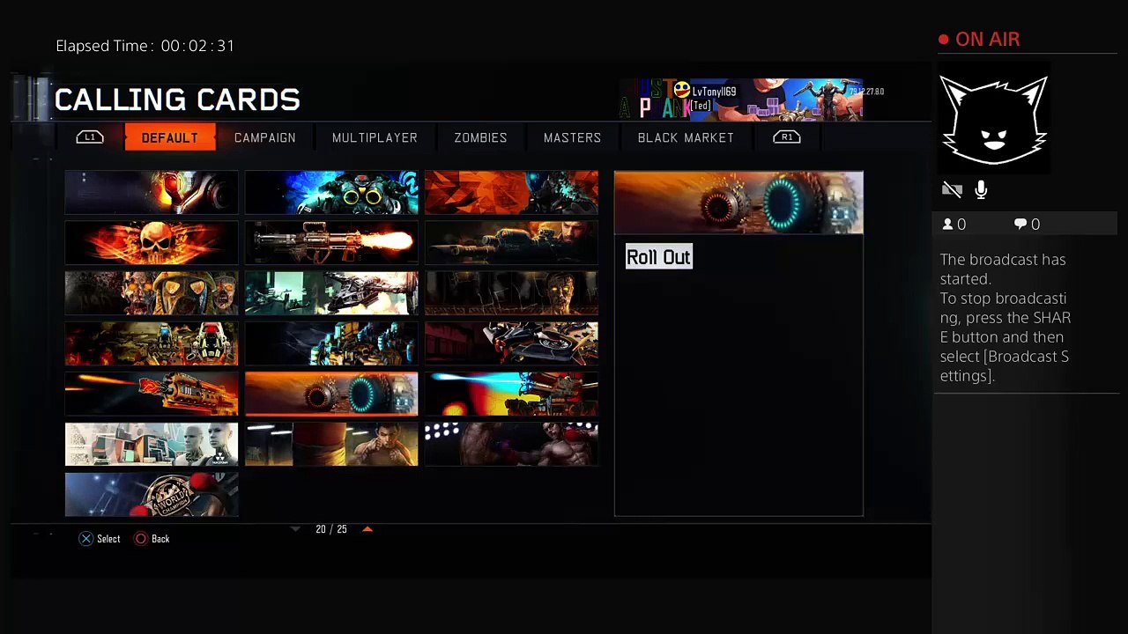This screenshot has height=634, width=1128.
Task: Click the Roll Out preview banner
Action: click(x=738, y=203)
